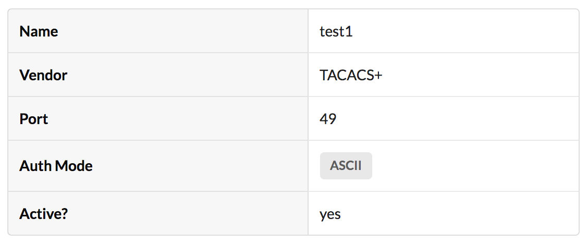Image resolution: width=588 pixels, height=243 pixels.
Task: Click the Vendor field label
Action: [x=43, y=75]
